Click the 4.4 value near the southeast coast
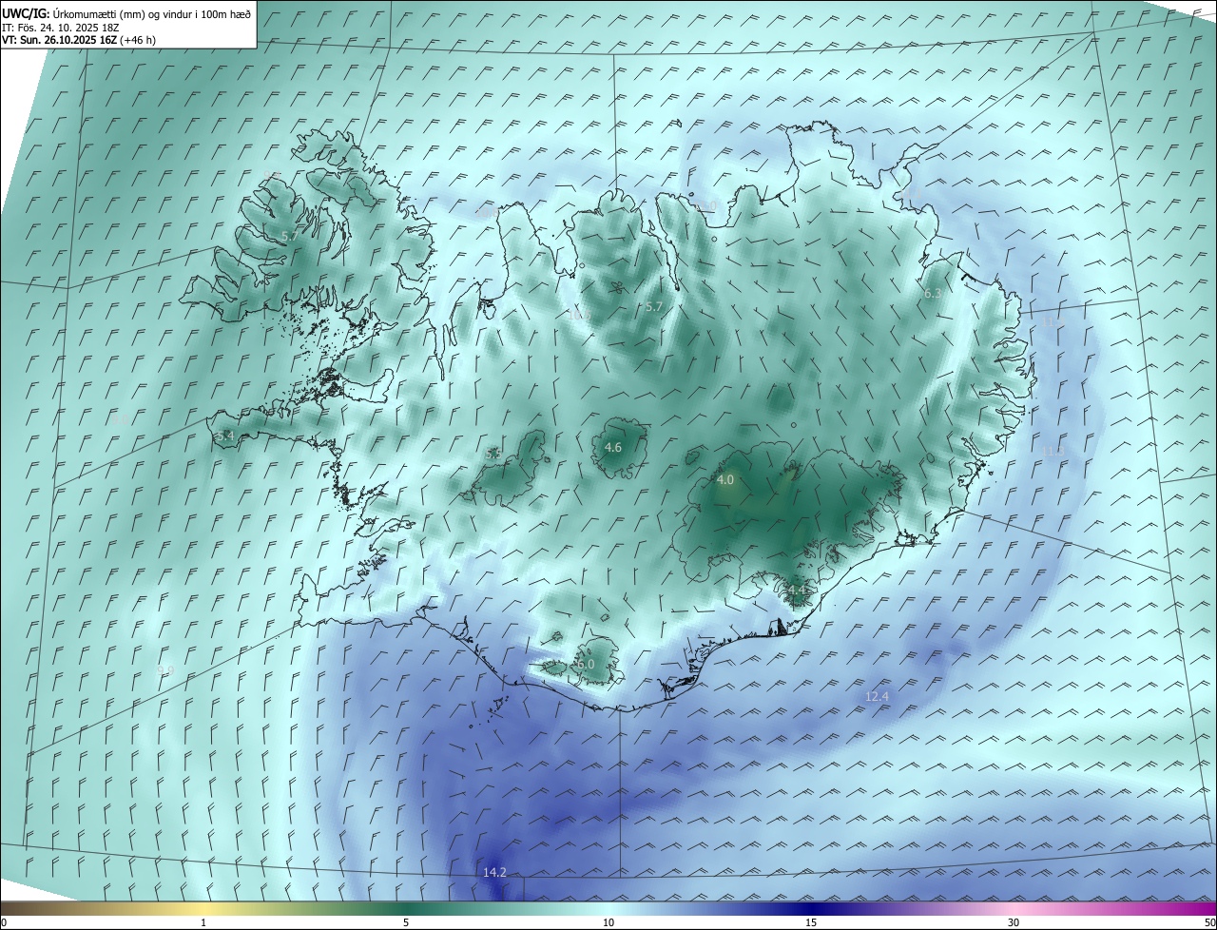This screenshot has height=930, width=1217. coord(797,591)
